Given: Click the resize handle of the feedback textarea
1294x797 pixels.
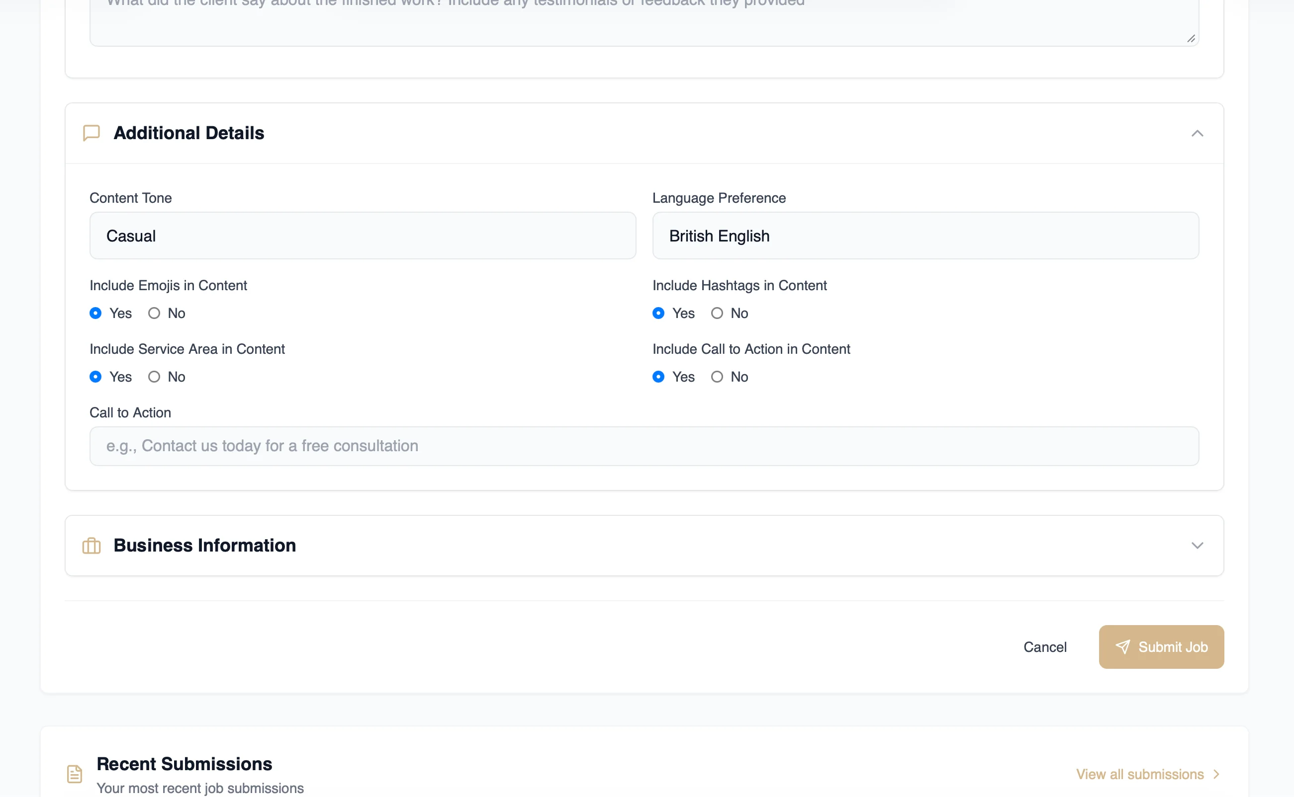Looking at the screenshot, I should 1191,38.
